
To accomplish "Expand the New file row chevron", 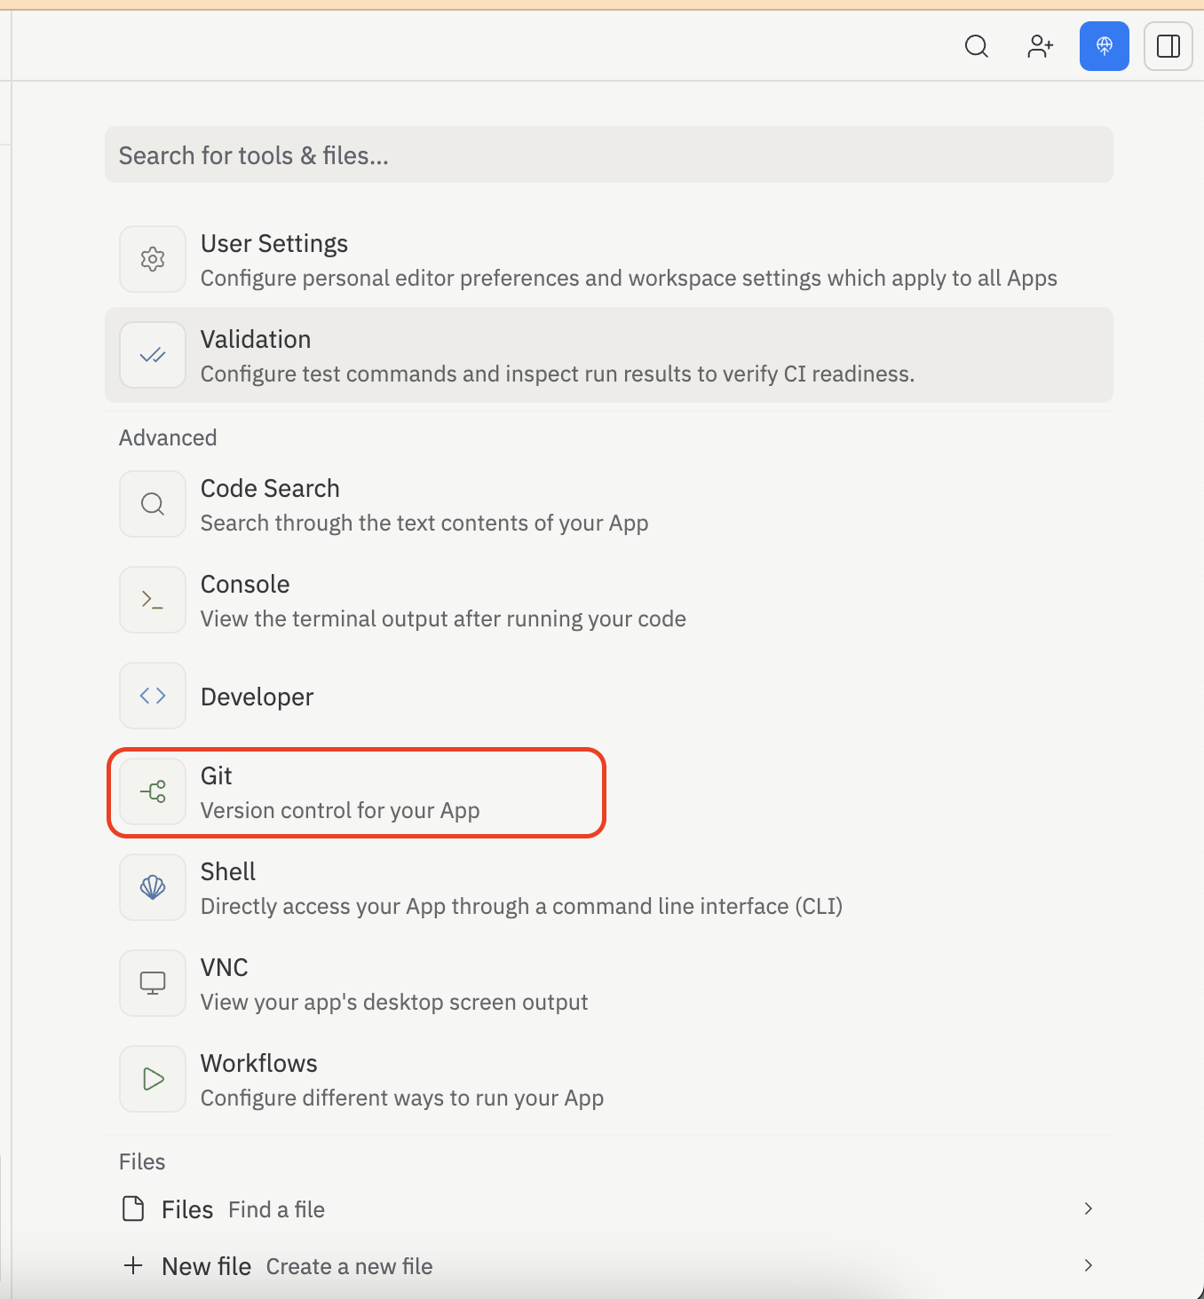I will coord(1088,1265).
